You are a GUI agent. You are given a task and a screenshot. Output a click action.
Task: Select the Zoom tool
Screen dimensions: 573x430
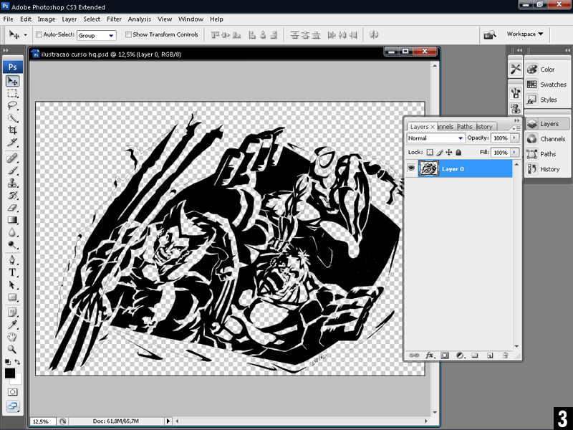(x=13, y=349)
